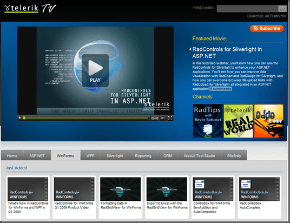Click the Formatting Data in RadGridView title
Screen dimensions: 290x223
(x=121, y=206)
